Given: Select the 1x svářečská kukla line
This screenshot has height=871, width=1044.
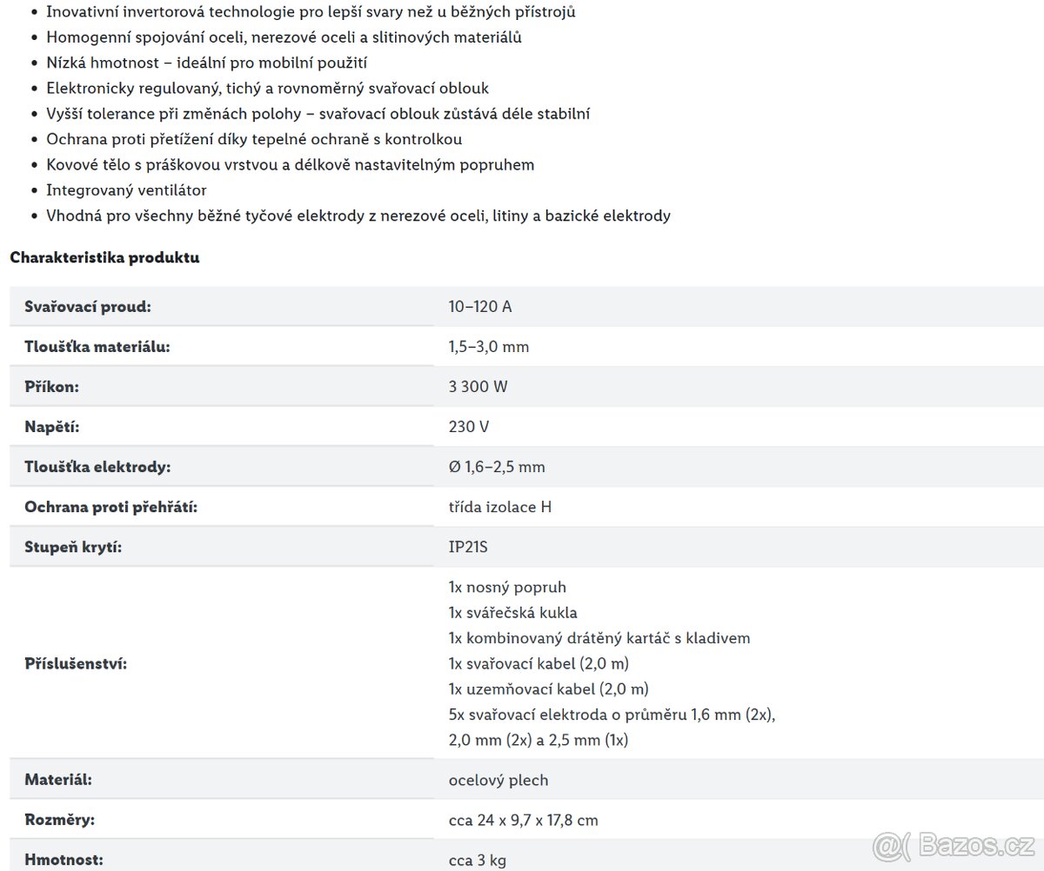Looking at the screenshot, I should click(x=513, y=613).
